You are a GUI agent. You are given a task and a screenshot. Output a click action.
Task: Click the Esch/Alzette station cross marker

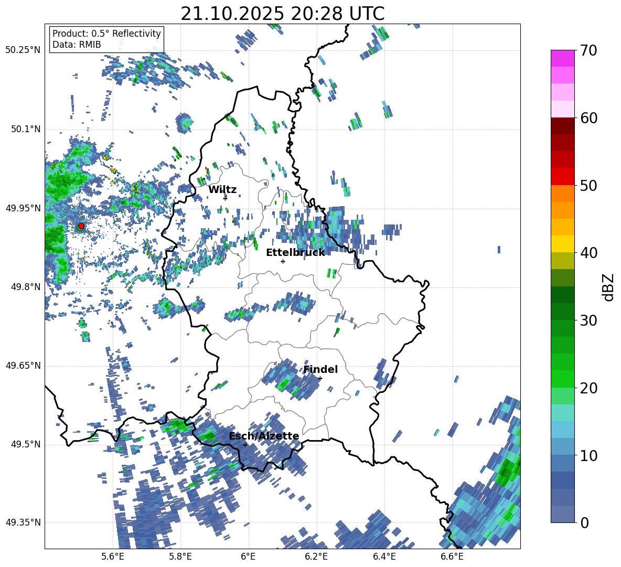pos(245,445)
